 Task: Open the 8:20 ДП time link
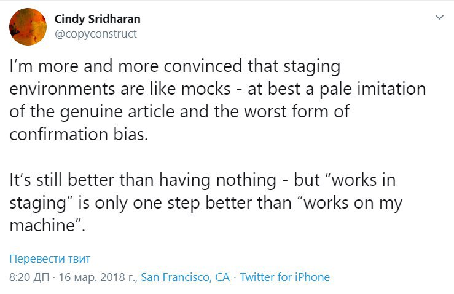29,277
